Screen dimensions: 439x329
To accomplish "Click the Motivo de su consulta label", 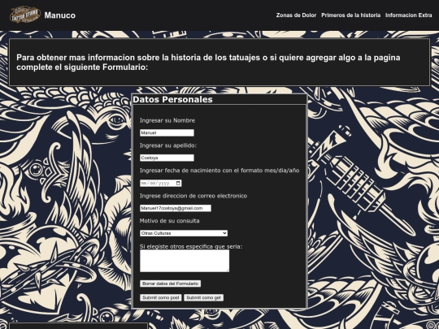I will click(169, 221).
